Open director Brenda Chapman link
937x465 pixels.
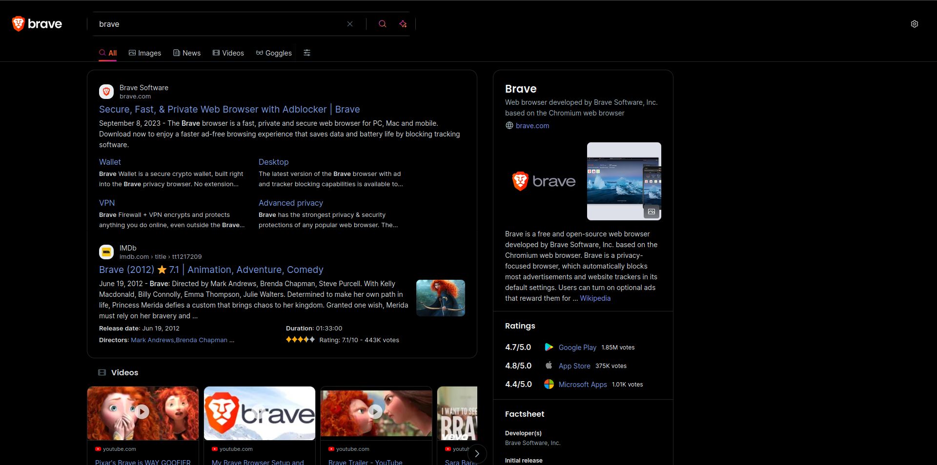(202, 340)
